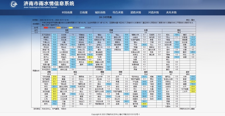225x116 pixels.
Task: Click the Jinan Hydrological Information System logo
Action: [14, 4]
